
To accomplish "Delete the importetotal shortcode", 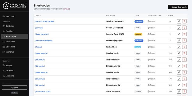I will 184,34.
